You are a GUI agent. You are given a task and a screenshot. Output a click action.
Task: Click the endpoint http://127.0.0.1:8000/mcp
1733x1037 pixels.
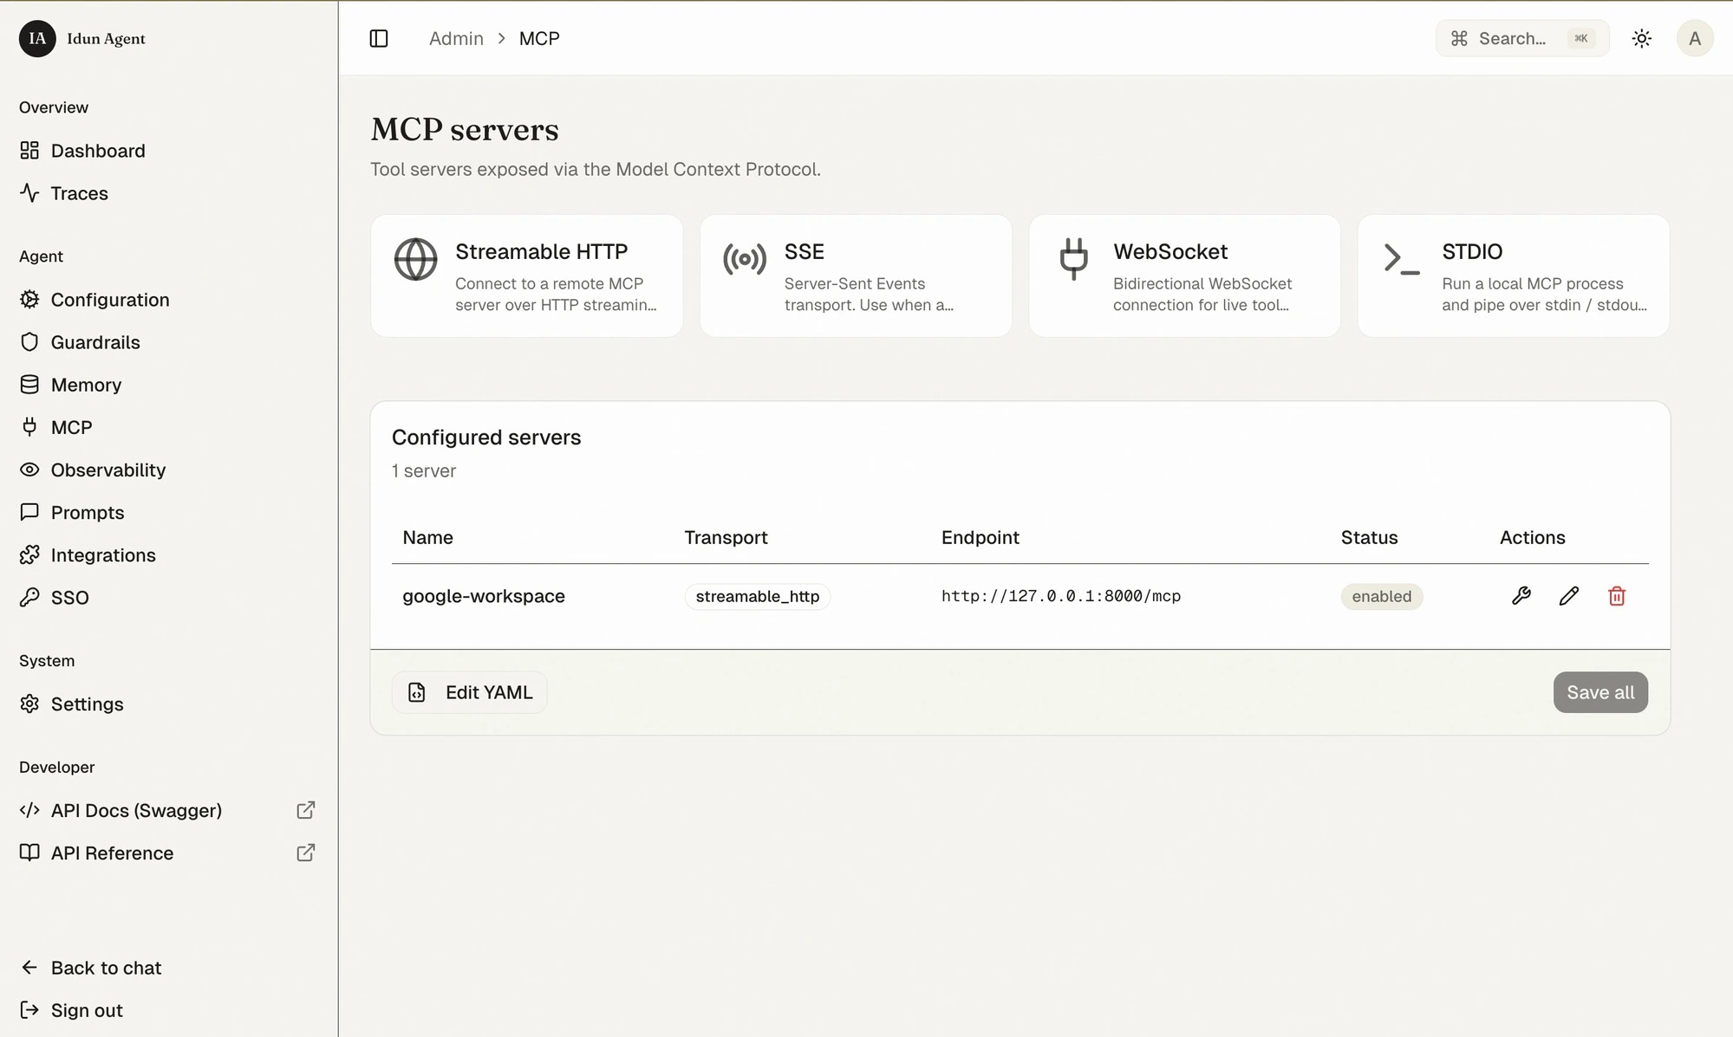point(1061,596)
